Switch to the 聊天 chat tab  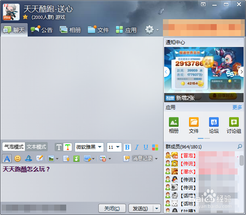coord(14,30)
